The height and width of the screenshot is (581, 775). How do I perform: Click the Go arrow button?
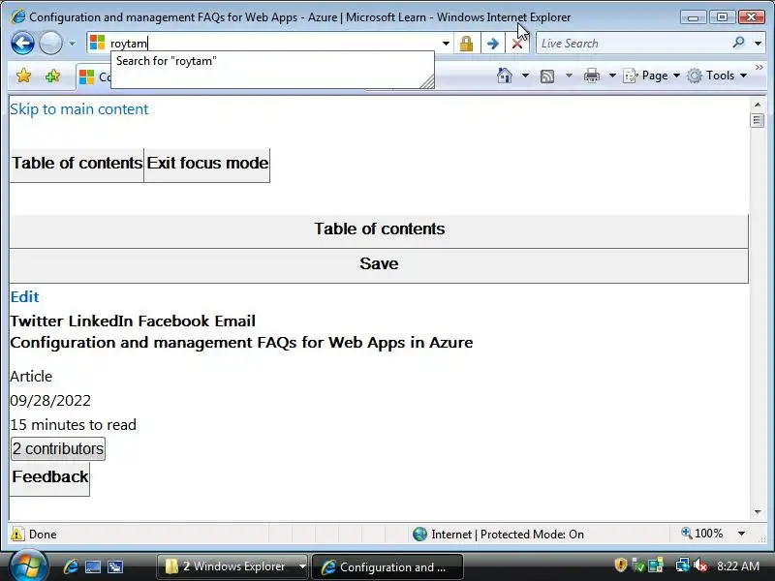492,44
